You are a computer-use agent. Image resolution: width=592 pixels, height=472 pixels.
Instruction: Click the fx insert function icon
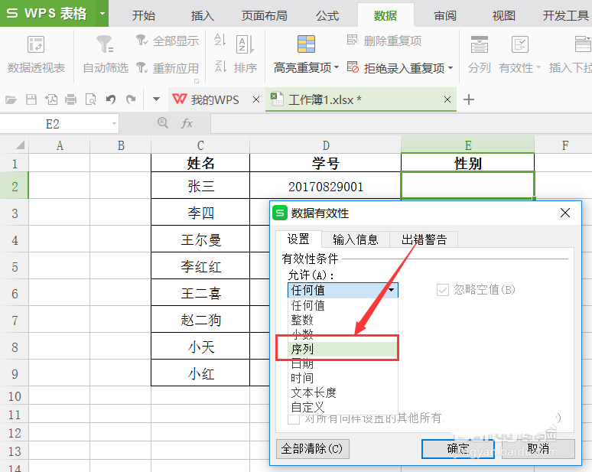click(187, 123)
